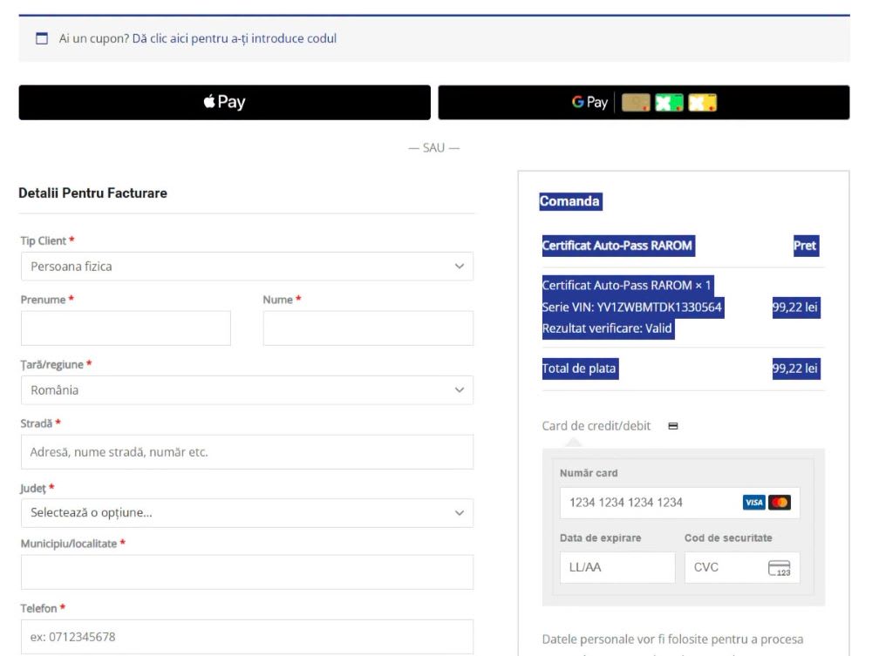Click the CVC card hint icon
The image size is (872, 656).
[779, 568]
